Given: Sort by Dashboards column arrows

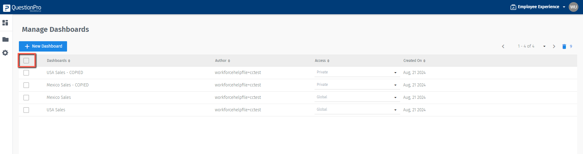Looking at the screenshot, I should [x=69, y=61].
